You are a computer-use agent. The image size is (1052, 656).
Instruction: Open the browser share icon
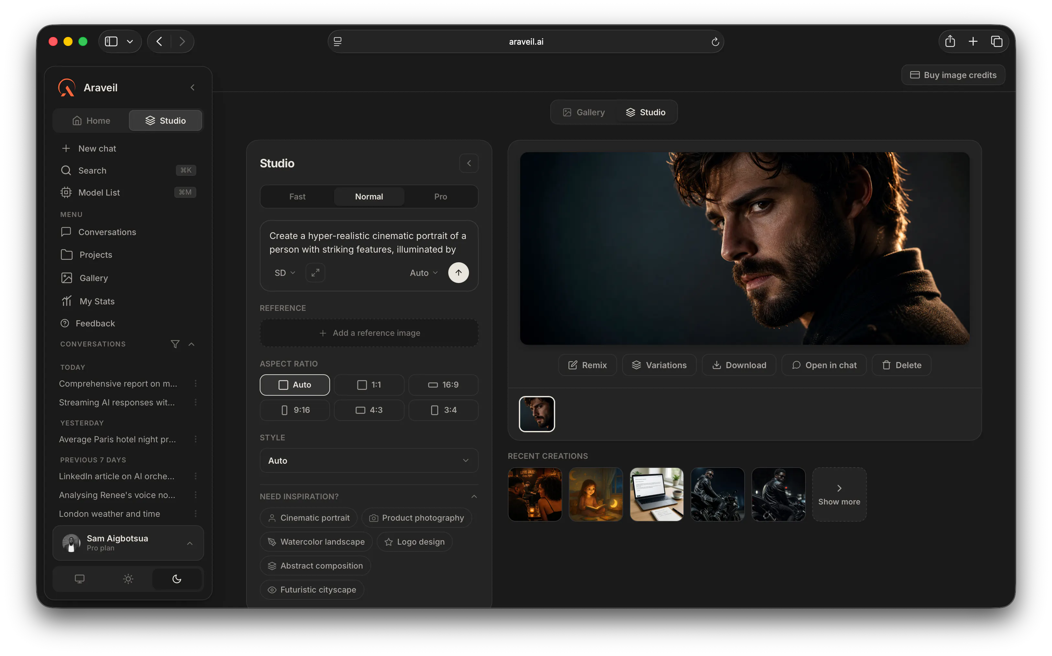coord(950,41)
